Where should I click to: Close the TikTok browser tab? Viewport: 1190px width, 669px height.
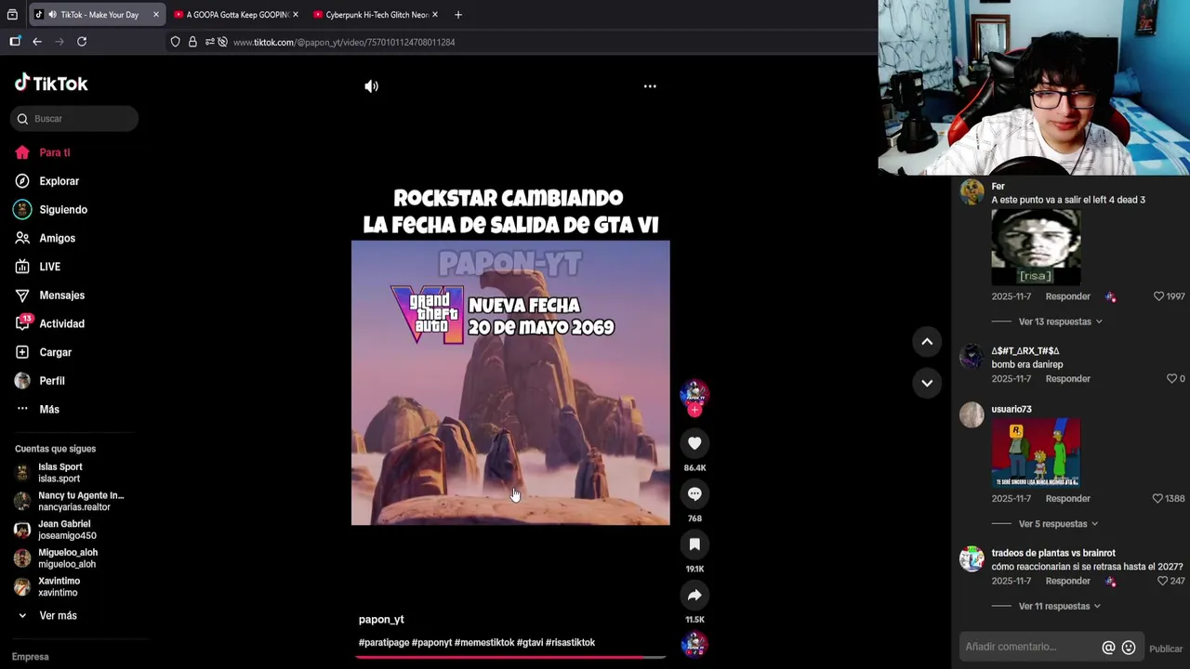pyautogui.click(x=155, y=15)
